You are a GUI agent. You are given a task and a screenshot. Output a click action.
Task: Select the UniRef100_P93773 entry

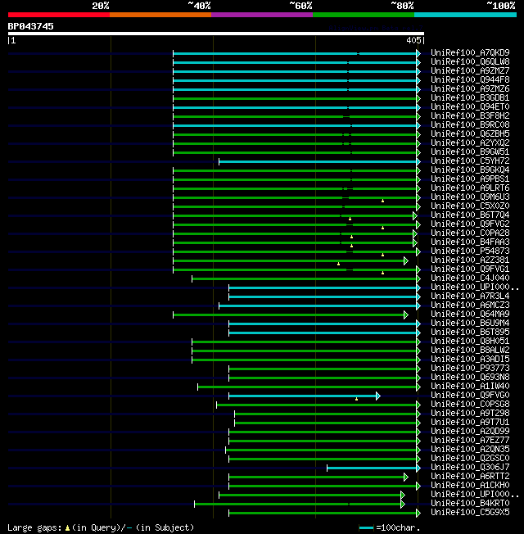(x=470, y=368)
